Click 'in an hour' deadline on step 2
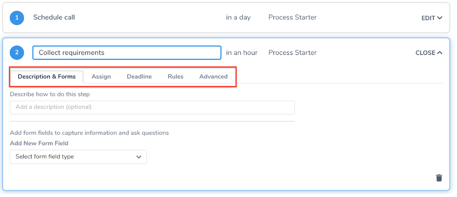Screen dimensions: 457x197 [242, 53]
